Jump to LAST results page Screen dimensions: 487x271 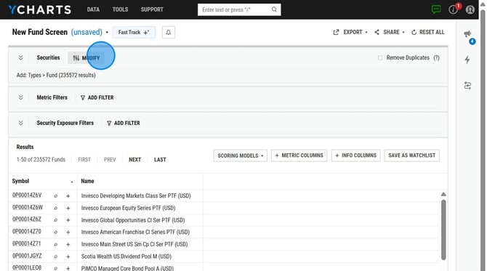click(160, 160)
